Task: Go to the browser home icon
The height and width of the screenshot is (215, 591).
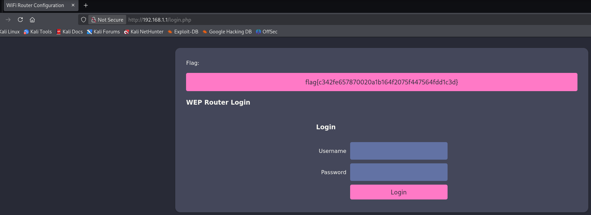Action: [x=32, y=20]
